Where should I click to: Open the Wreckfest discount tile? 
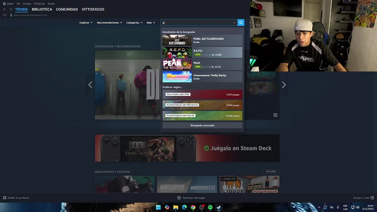(x=187, y=184)
